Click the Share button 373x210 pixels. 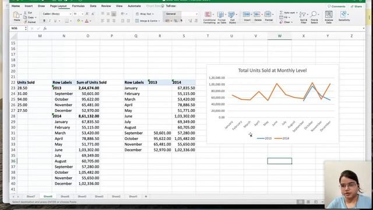tap(356, 6)
